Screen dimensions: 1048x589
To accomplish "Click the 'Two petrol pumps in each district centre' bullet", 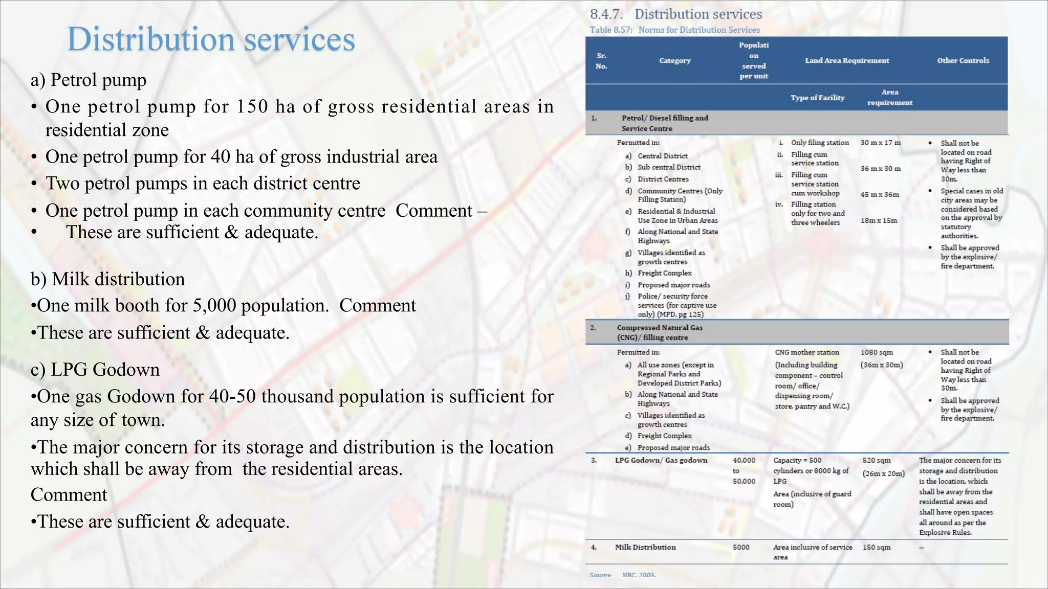I will [203, 183].
